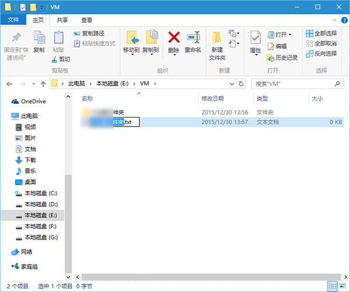Click the chevron after 此电脑 in path
This screenshot has height=292, width=350.
(x=90, y=84)
